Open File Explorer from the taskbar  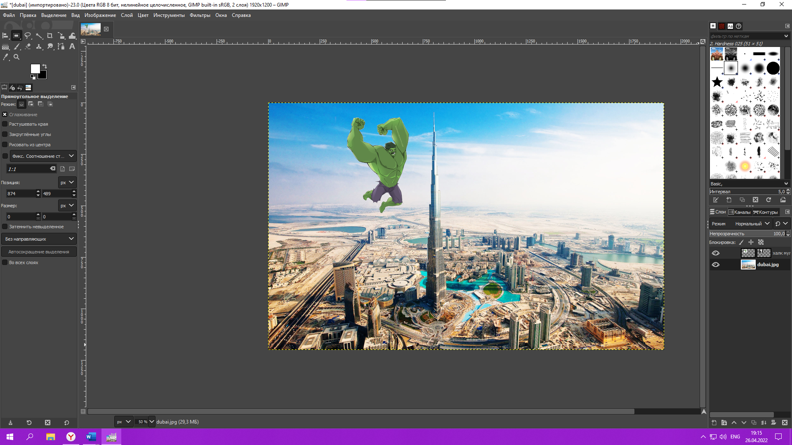[x=50, y=437]
